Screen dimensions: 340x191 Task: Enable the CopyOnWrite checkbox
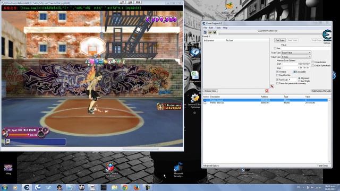(277, 75)
